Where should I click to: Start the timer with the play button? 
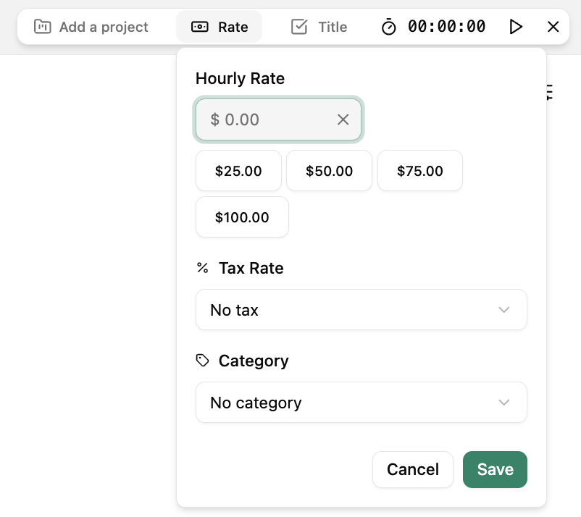click(516, 27)
